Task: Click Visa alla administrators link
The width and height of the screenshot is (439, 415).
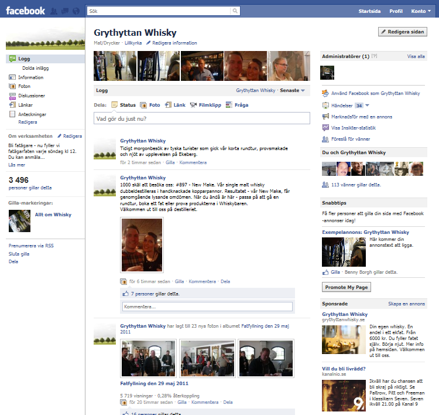Action: 416,56
